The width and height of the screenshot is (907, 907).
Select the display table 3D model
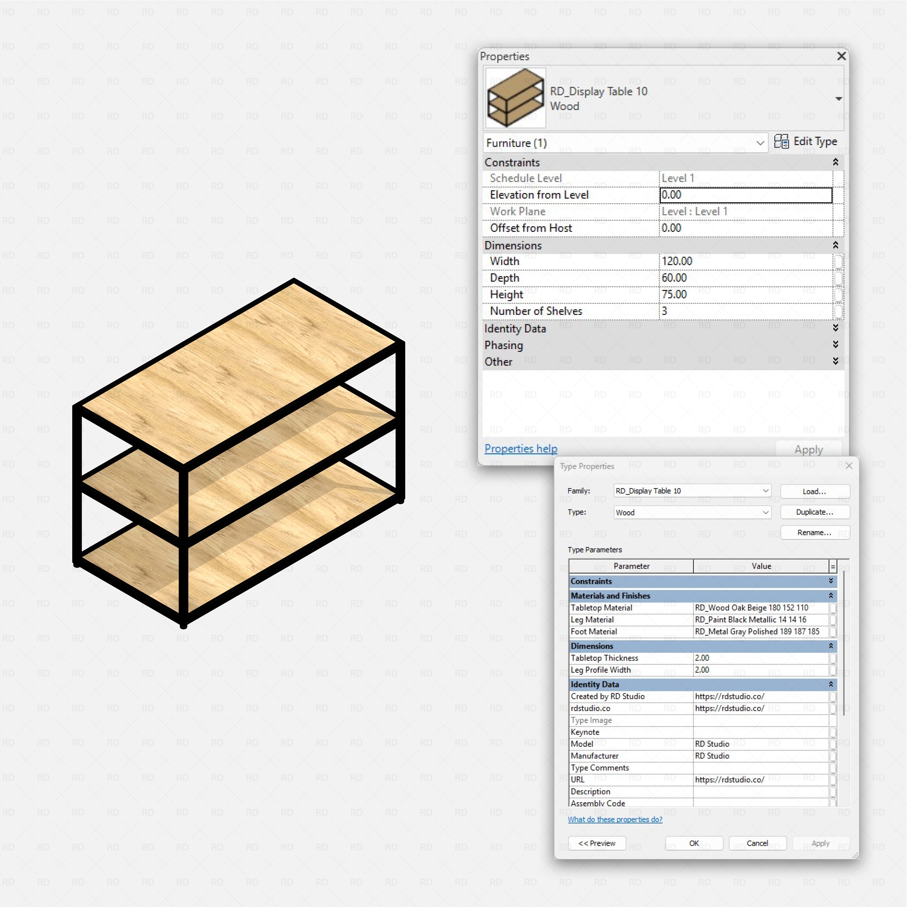pos(238,453)
